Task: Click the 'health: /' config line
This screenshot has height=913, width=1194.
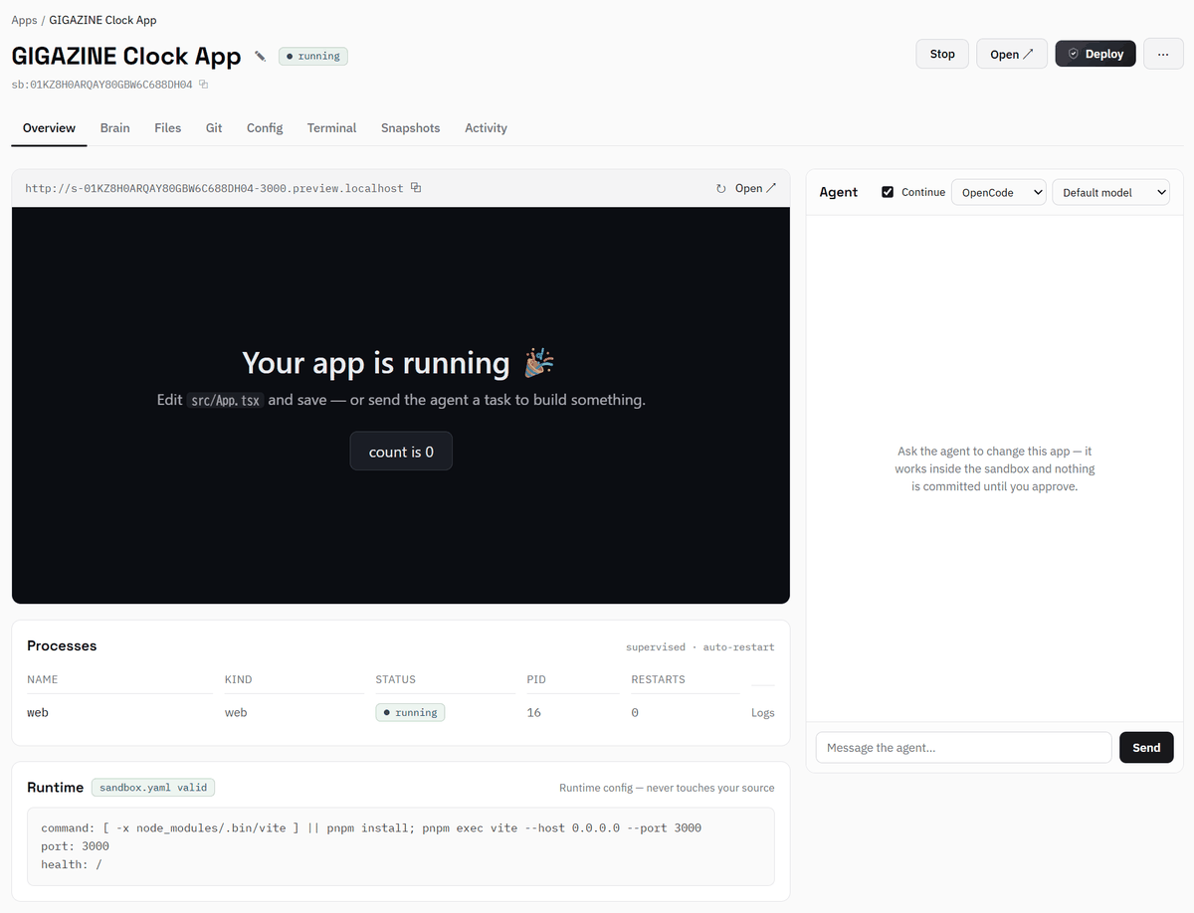Action: click(x=71, y=864)
